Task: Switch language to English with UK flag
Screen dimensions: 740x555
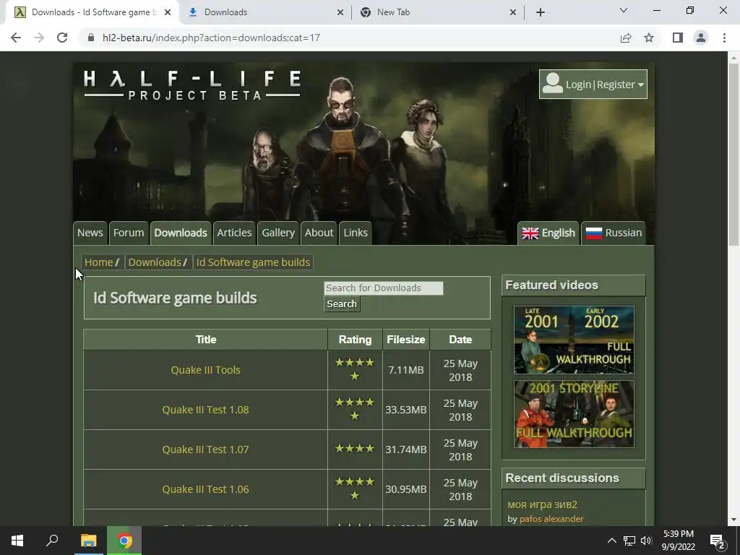Action: pyautogui.click(x=548, y=233)
